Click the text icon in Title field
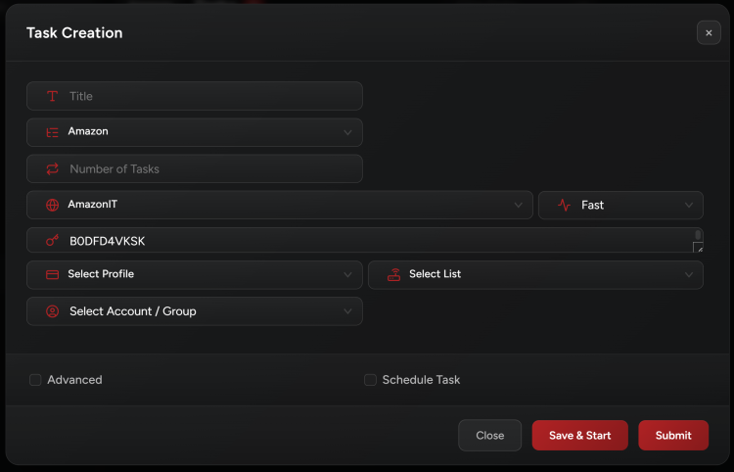734x472 pixels. 53,96
